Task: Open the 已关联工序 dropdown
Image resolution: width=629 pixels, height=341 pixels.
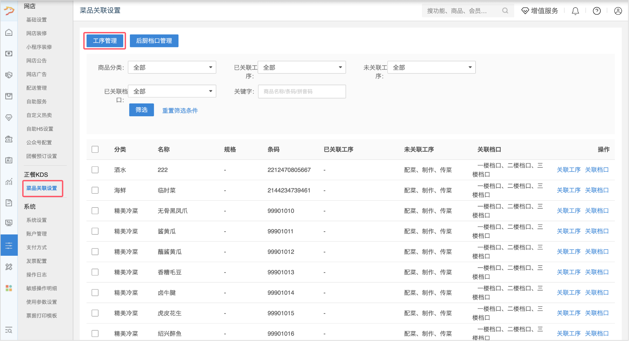Action: (x=302, y=67)
